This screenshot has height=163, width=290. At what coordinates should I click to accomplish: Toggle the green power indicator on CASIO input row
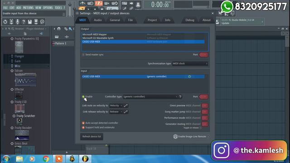(189, 77)
